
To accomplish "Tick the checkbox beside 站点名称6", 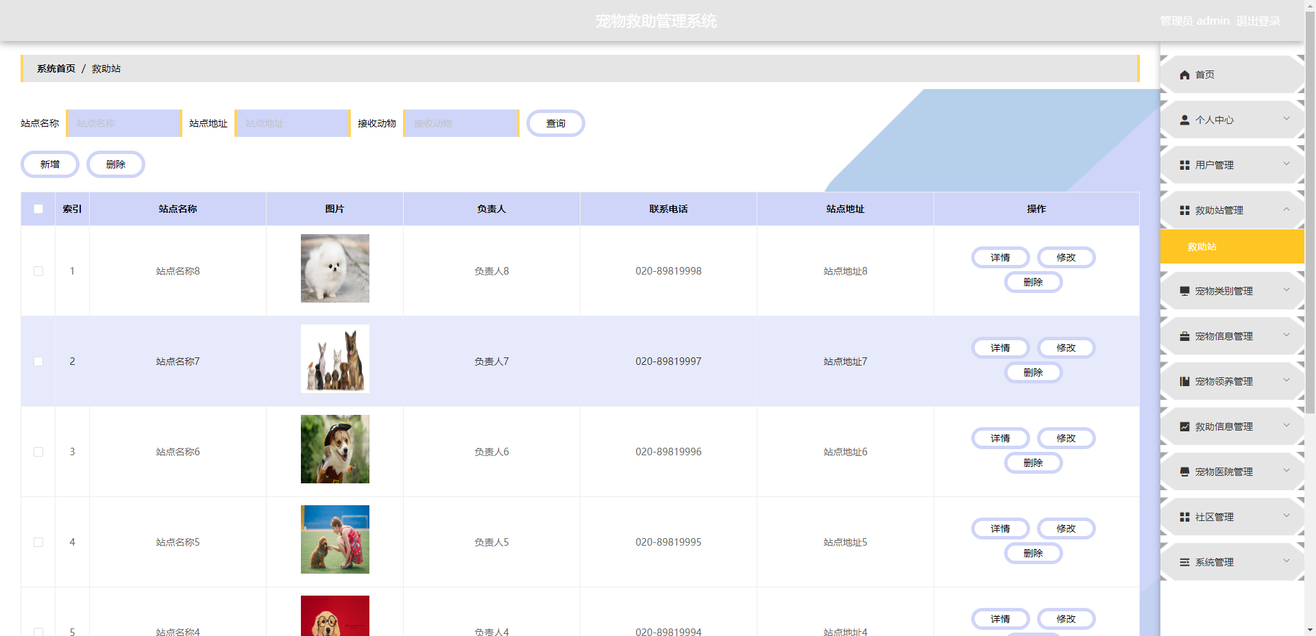I will pyautogui.click(x=38, y=451).
